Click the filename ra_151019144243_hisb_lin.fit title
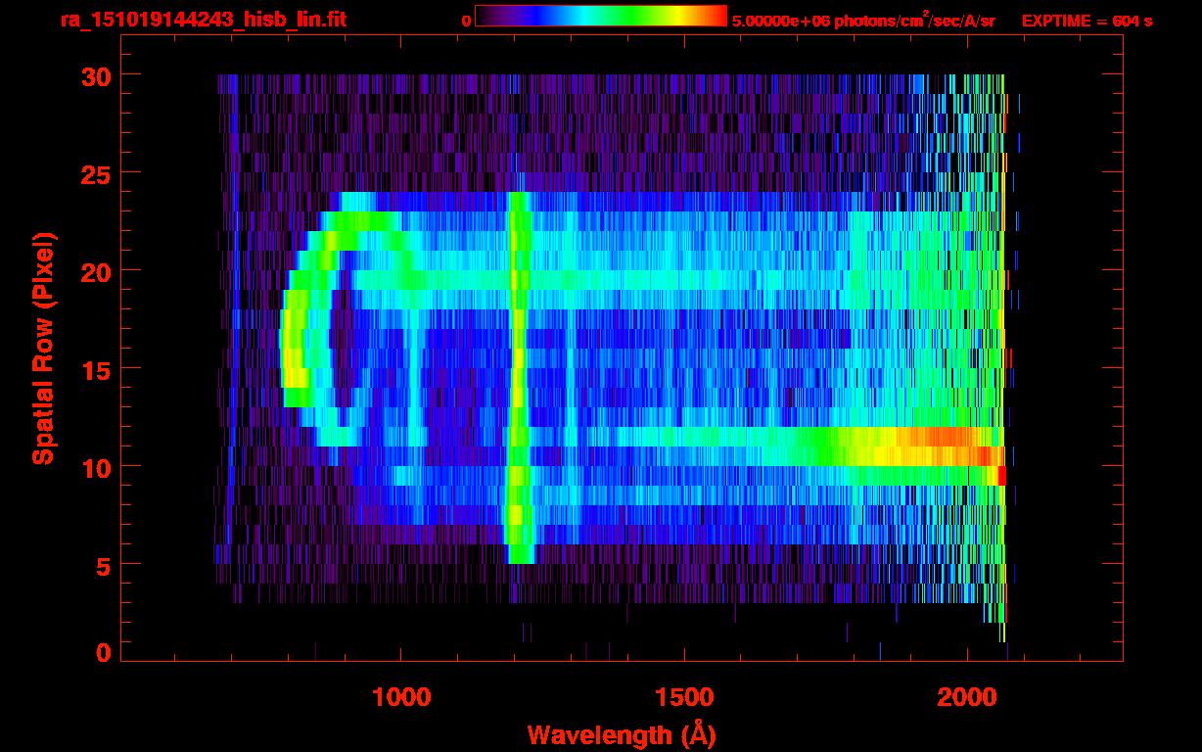Image resolution: width=1202 pixels, height=752 pixels. click(203, 20)
